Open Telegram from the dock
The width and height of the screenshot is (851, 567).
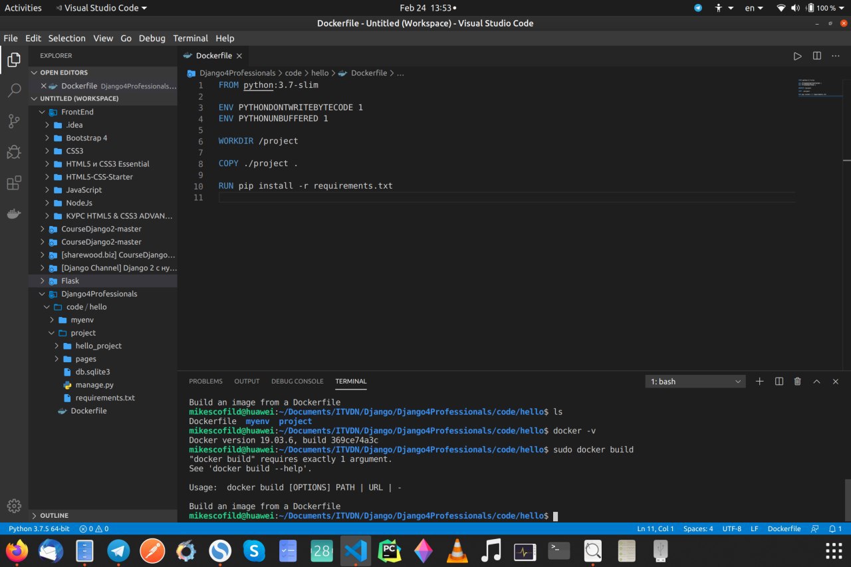point(119,550)
